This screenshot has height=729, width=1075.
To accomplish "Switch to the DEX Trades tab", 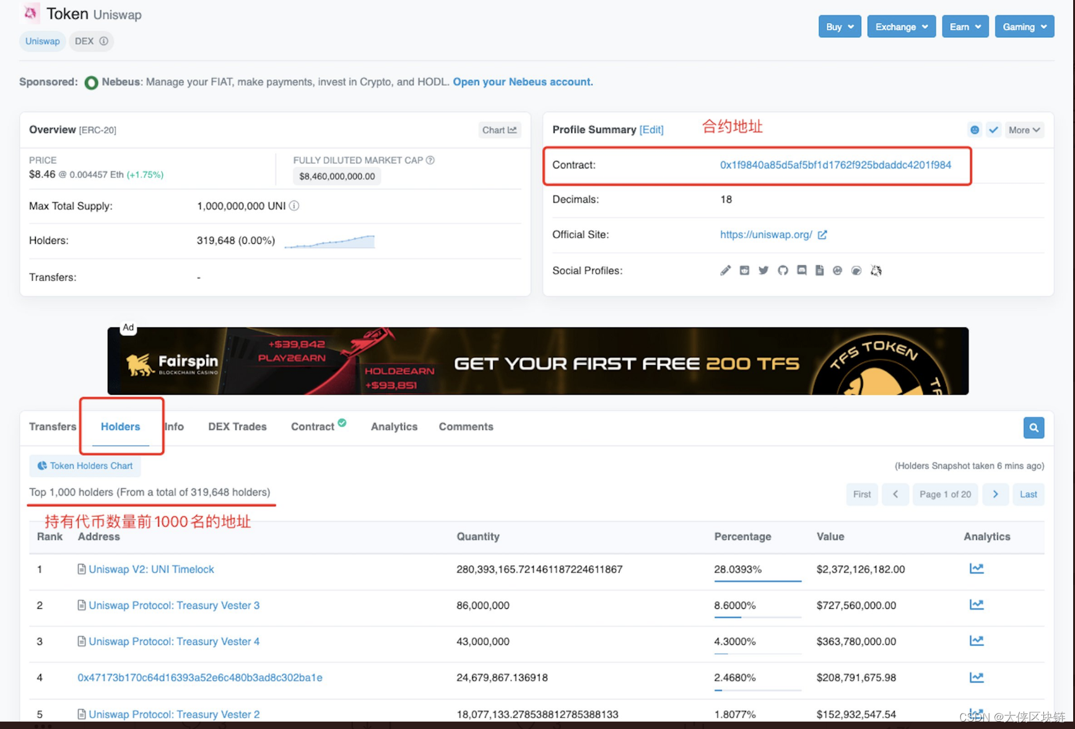I will coord(237,426).
